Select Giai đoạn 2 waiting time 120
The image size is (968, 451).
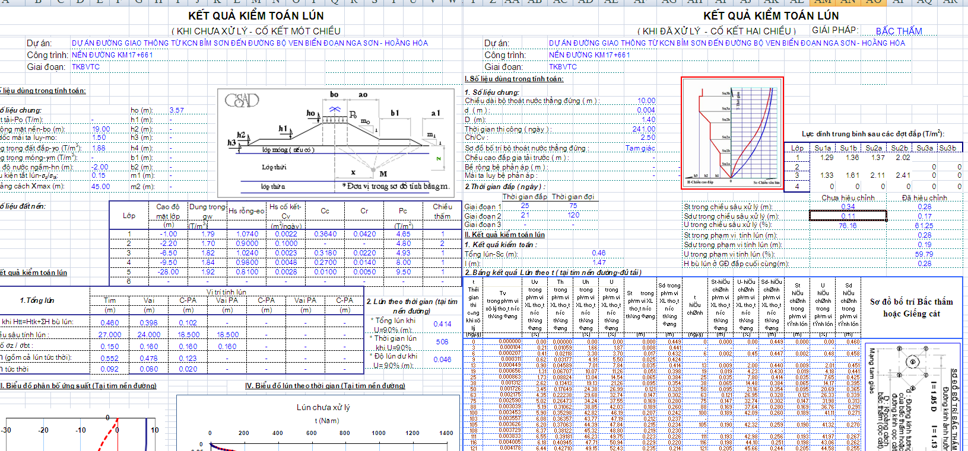point(573,215)
